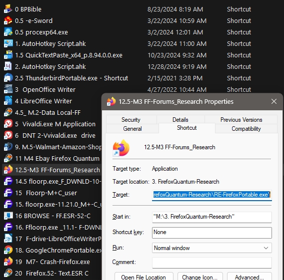Select the 17 F-drive-LibreOfficeWriter icon

[x=8, y=239]
